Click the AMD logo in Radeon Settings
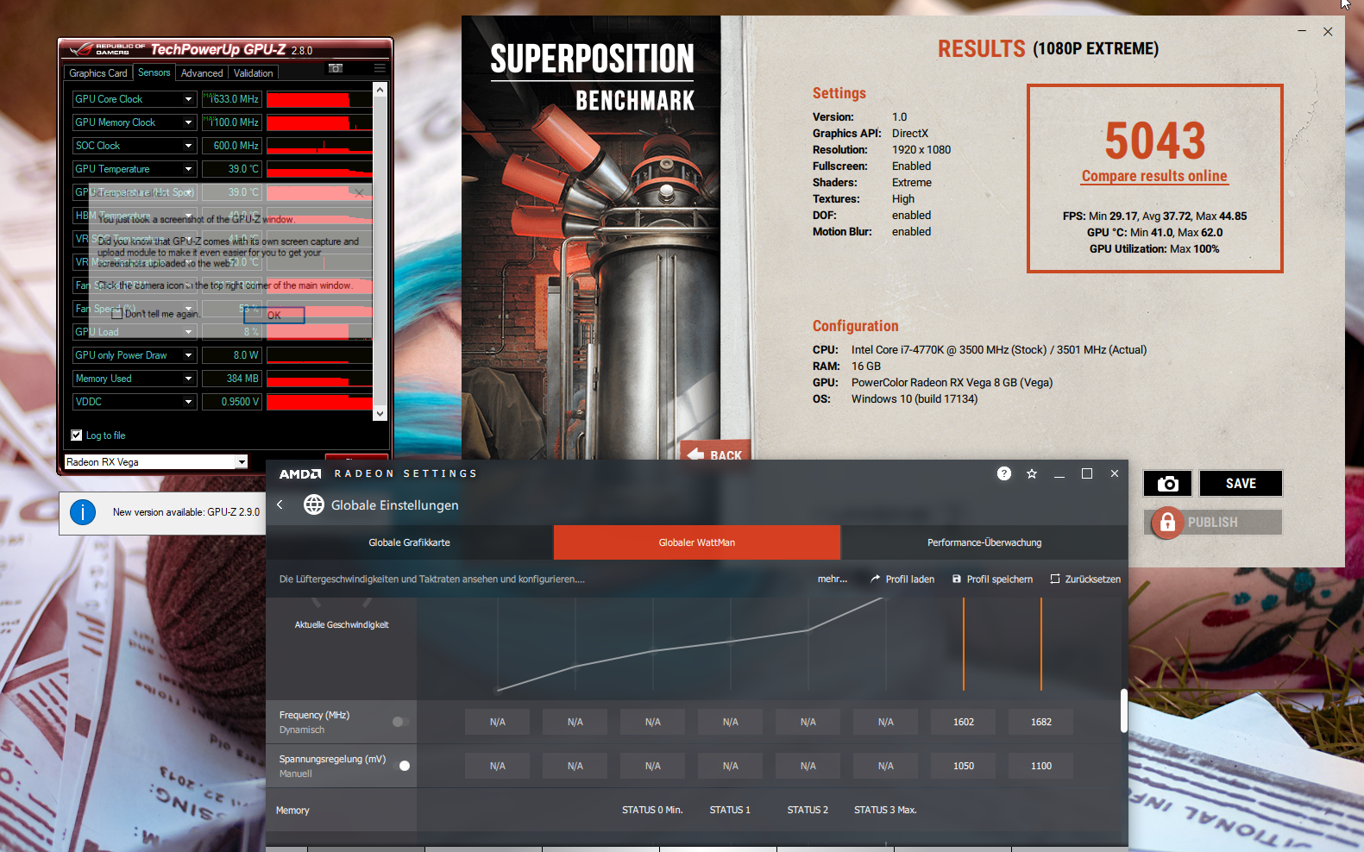Screen dimensions: 1364x852 [x=299, y=473]
